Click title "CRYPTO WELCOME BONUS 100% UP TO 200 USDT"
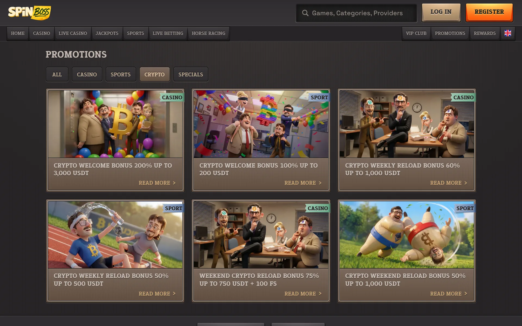 click(258, 169)
